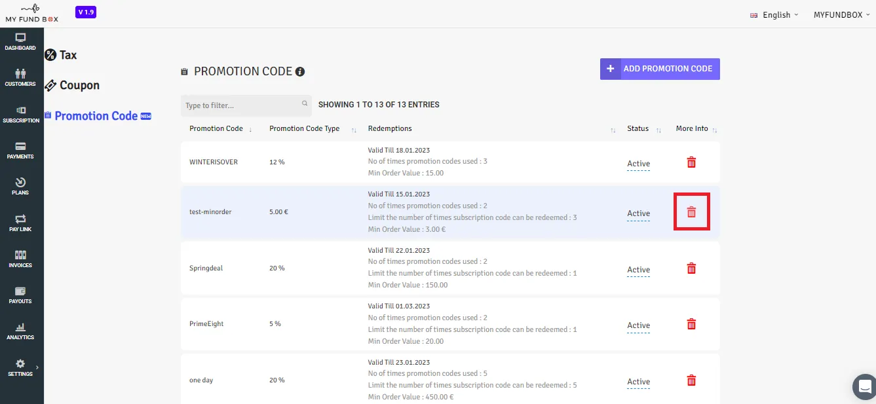Image resolution: width=876 pixels, height=404 pixels.
Task: Open Customers in the sidebar
Action: tap(20, 78)
